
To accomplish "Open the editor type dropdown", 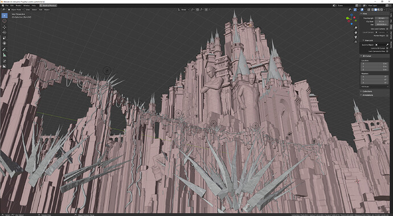I will click(x=4, y=10).
